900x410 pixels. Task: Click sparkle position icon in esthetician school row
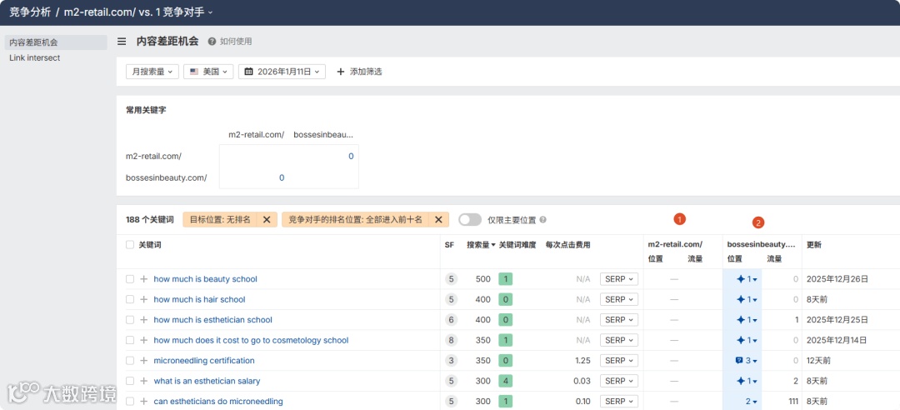tap(741, 320)
